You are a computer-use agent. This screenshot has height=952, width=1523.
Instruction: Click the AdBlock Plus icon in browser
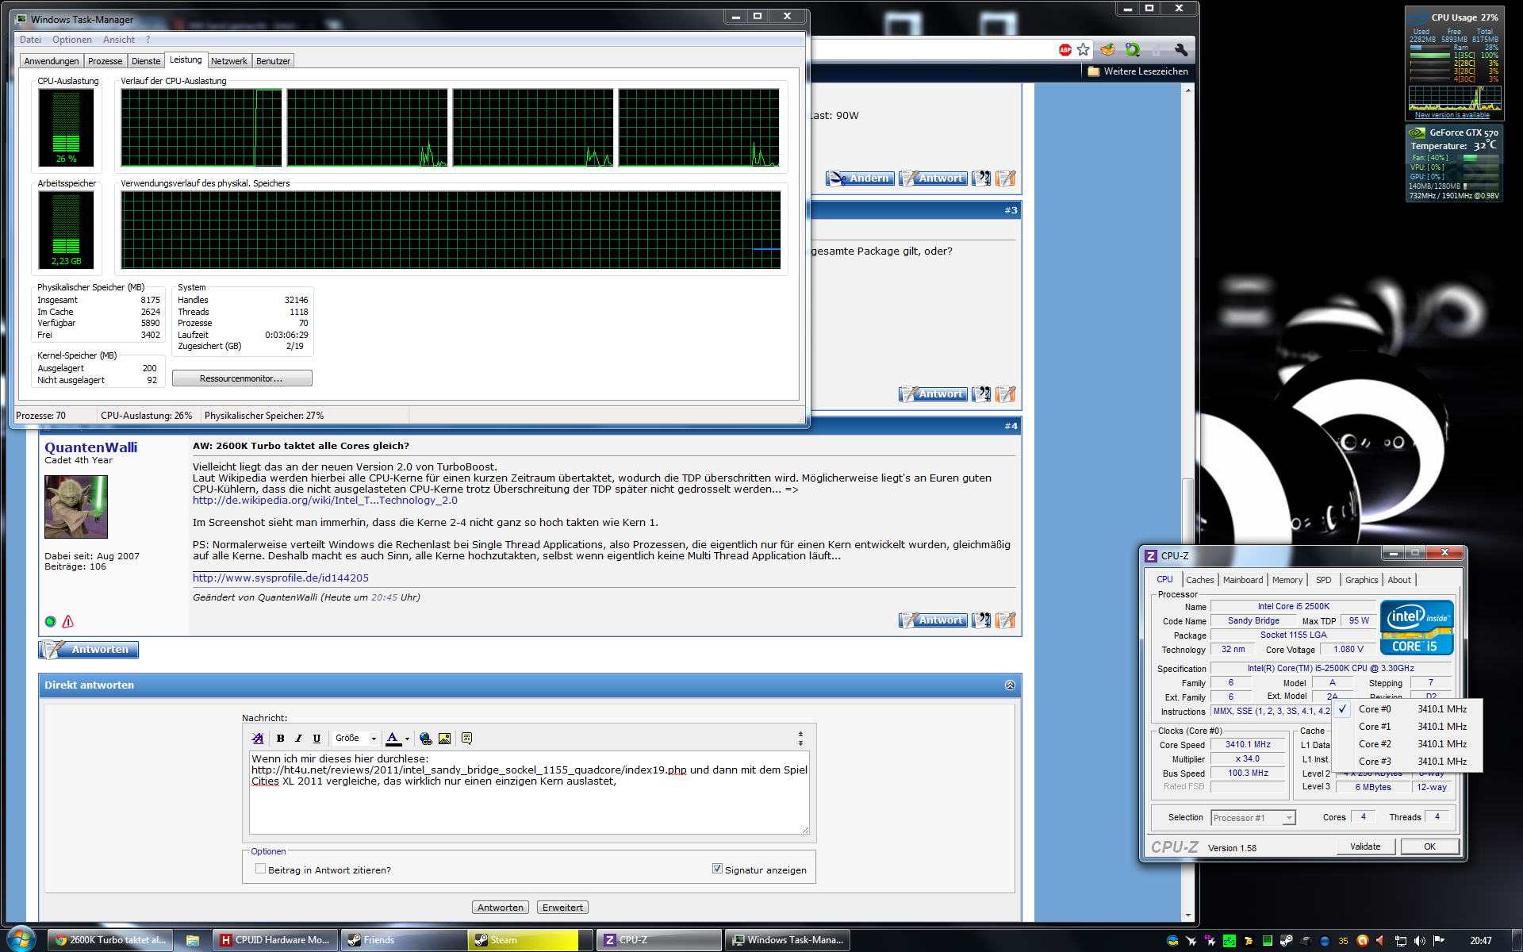coord(1065,50)
